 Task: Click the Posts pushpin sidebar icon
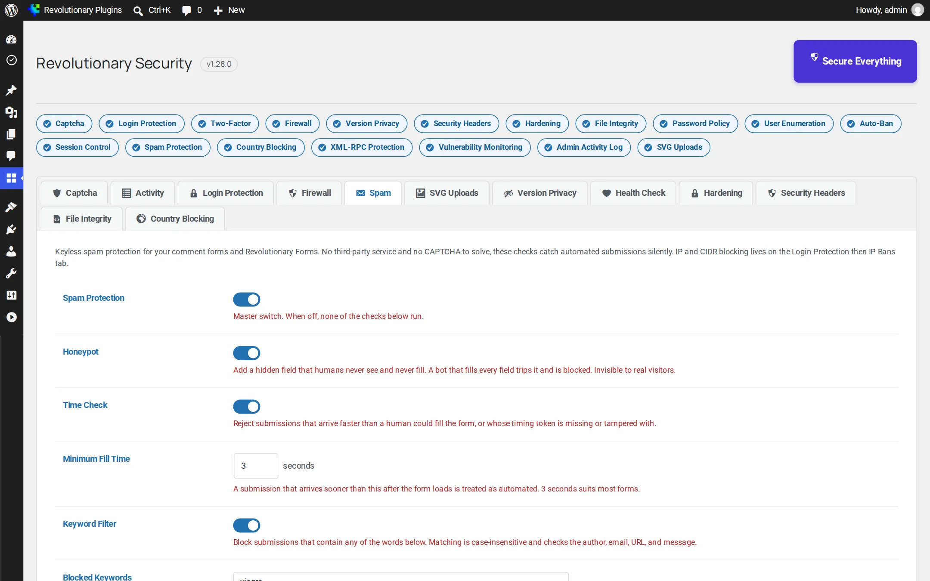click(x=11, y=90)
